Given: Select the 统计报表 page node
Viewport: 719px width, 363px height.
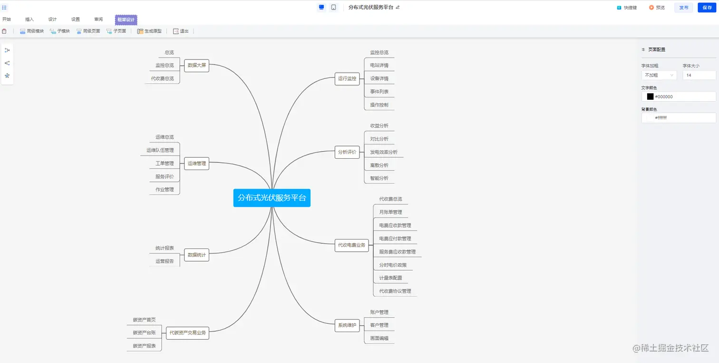Looking at the screenshot, I should pos(165,248).
